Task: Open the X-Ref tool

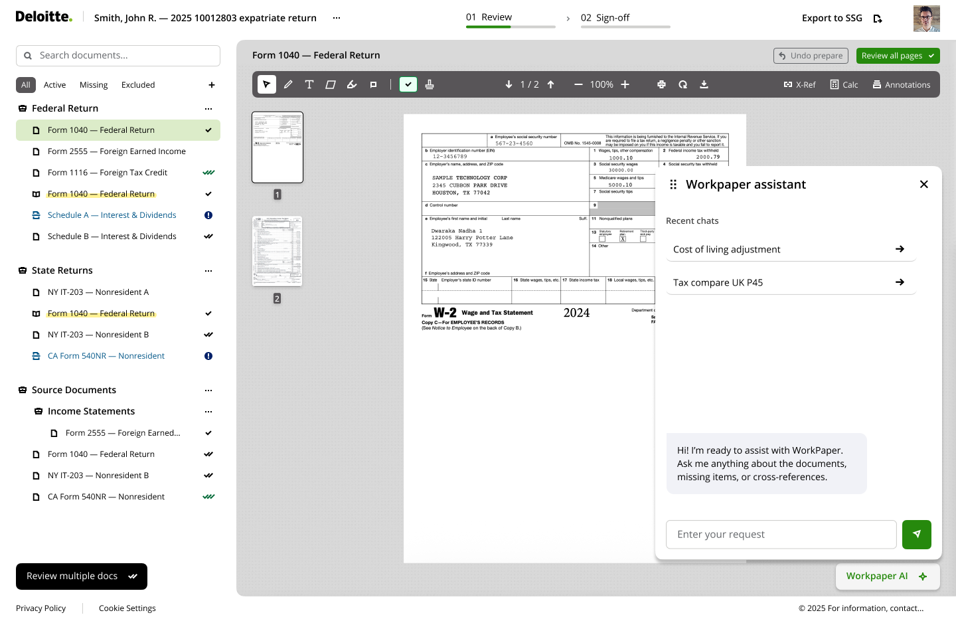Action: pyautogui.click(x=799, y=84)
